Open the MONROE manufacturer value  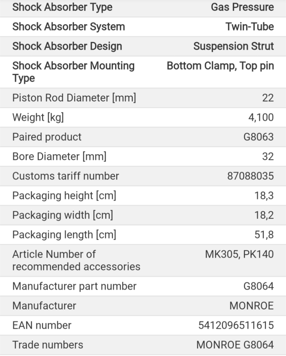click(251, 305)
